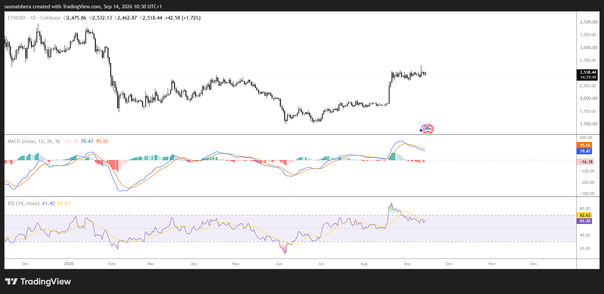Click the blue 79.47 MACD axis label
The width and height of the screenshot is (604, 294).
[585, 151]
